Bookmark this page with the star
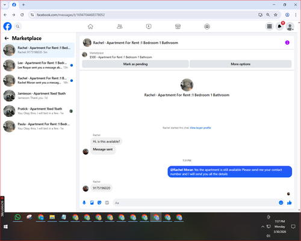 pyautogui.click(x=276, y=15)
